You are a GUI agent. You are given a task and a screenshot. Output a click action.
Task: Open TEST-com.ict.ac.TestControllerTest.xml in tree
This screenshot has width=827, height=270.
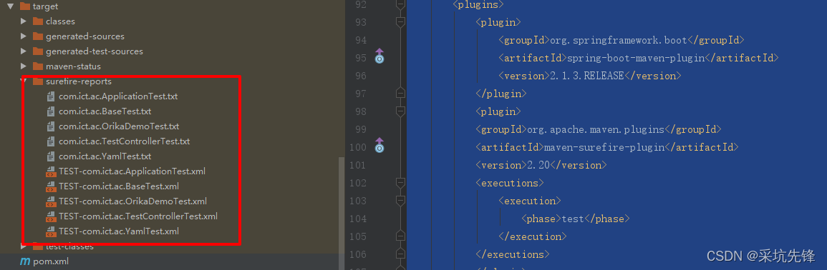point(138,216)
